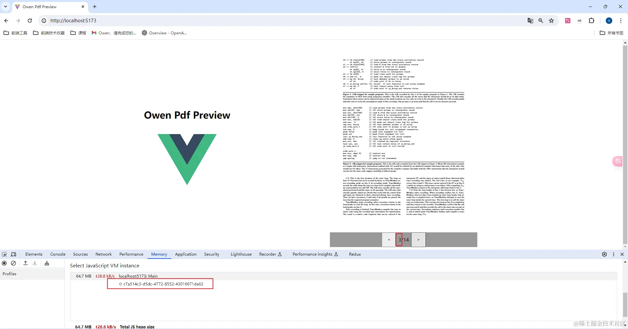Image resolution: width=628 pixels, height=329 pixels.
Task: Click the page vertical scrollbar
Action: tap(625, 145)
